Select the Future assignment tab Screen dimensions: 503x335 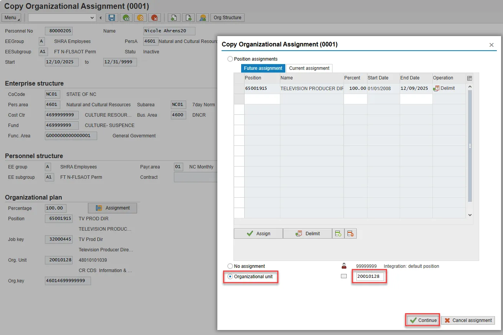coord(263,68)
